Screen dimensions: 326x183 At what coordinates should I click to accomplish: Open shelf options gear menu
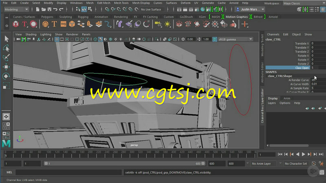coord(7,26)
